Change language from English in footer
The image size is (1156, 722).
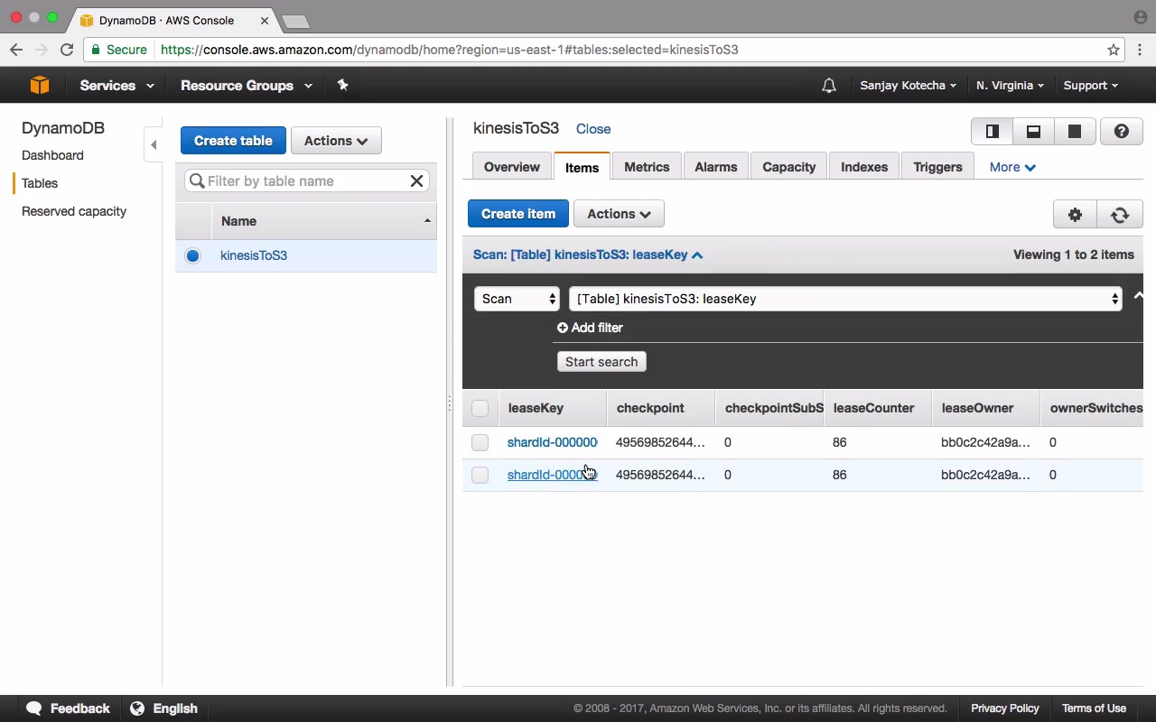tap(164, 708)
